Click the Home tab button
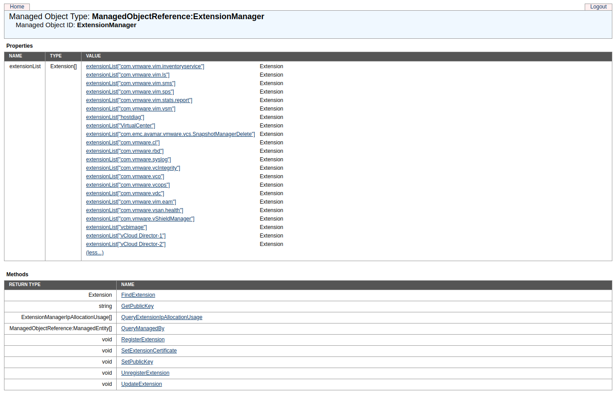Image resolution: width=615 pixels, height=393 pixels. pos(17,7)
